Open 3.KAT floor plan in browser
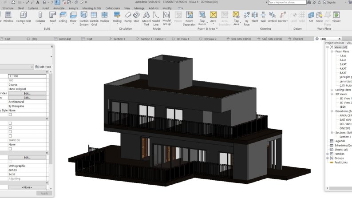This screenshot has width=352, height=198. 343,64
